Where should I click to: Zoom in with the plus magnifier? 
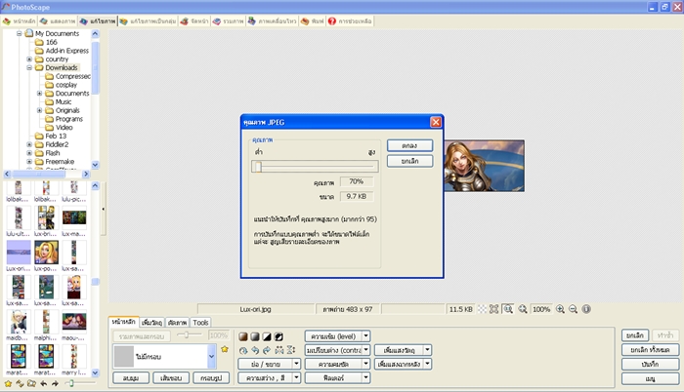tap(561, 309)
